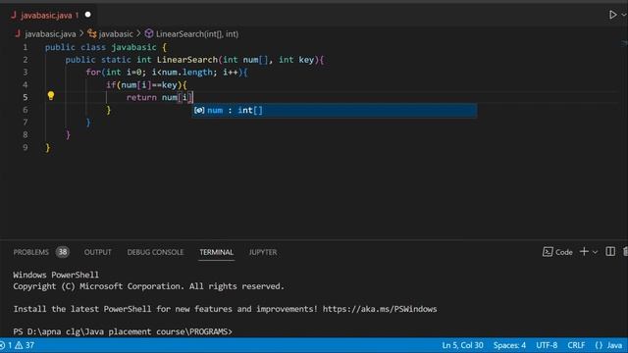Click the javabasic class breadcrumb

click(116, 34)
